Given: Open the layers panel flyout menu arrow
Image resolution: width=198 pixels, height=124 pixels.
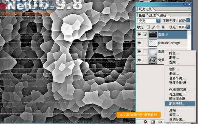Looking at the screenshot, I should tap(189, 15).
